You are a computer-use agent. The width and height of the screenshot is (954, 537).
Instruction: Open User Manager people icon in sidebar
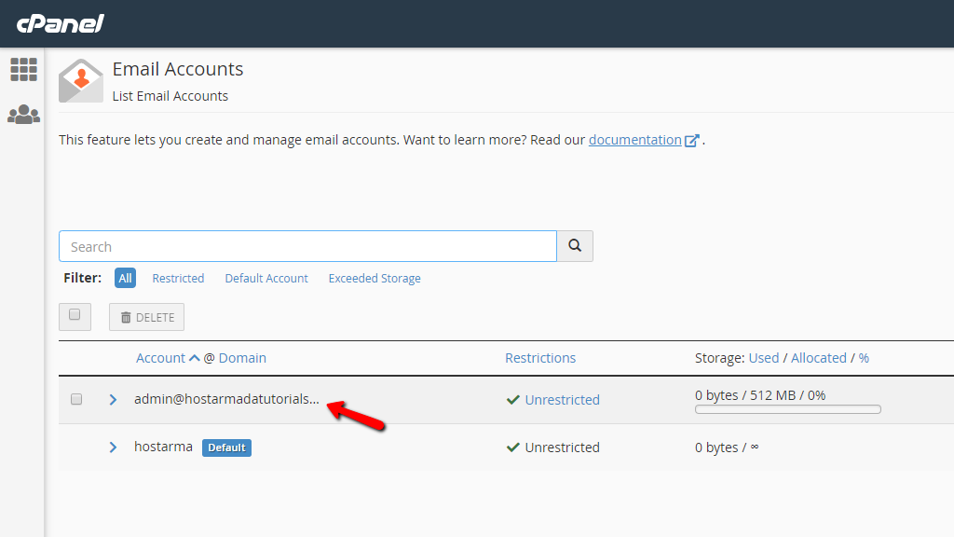tap(23, 115)
